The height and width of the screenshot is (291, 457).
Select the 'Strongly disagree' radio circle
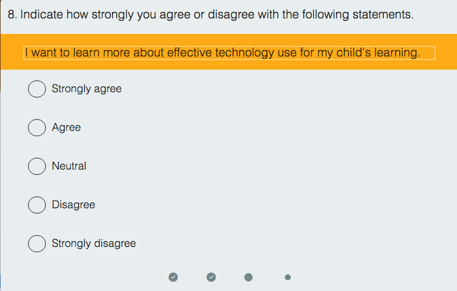(37, 243)
